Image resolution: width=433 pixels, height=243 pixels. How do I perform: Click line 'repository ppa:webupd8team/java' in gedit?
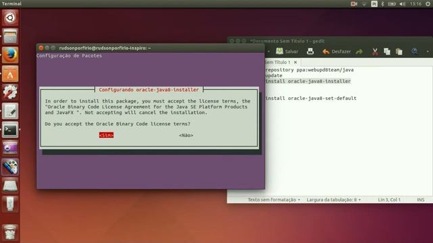click(x=310, y=70)
